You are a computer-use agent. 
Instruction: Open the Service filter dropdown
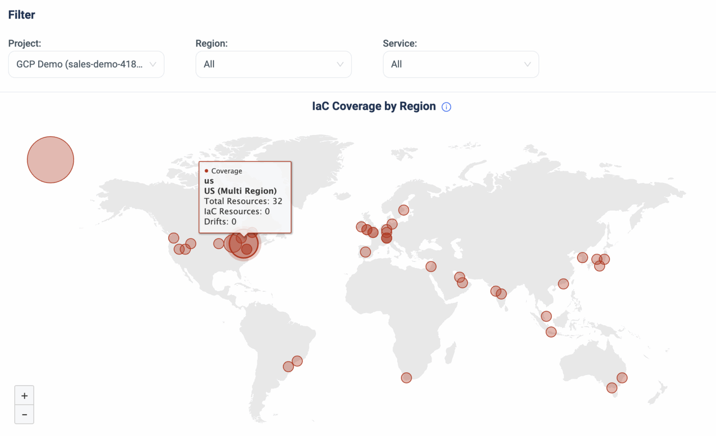click(x=461, y=64)
